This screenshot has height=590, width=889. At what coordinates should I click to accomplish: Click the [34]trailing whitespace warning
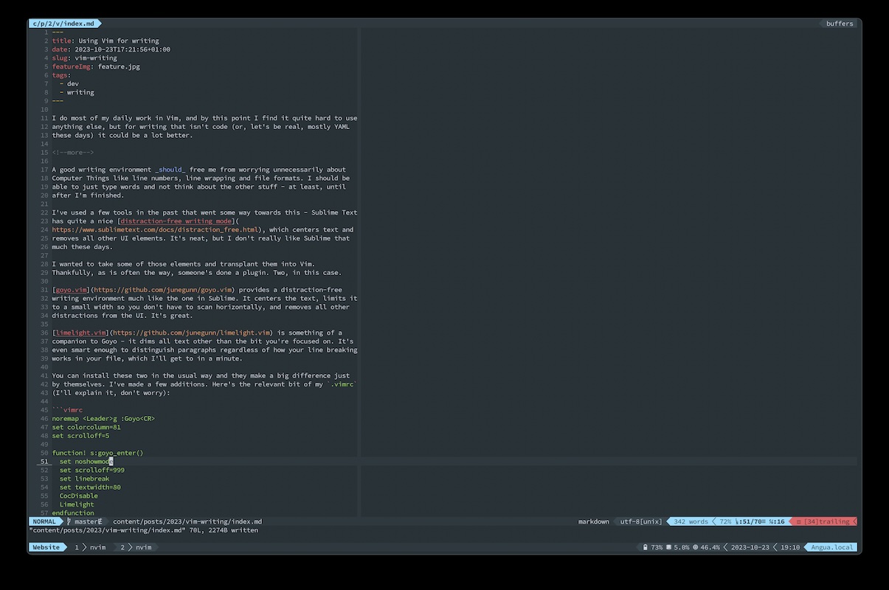click(826, 521)
